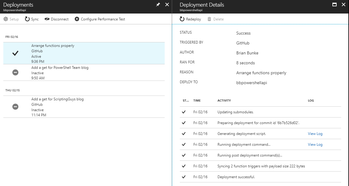Click the Inactive icon for ScriptingGuys blog deployment
The width and height of the screenshot is (349, 186).
(x=15, y=106)
